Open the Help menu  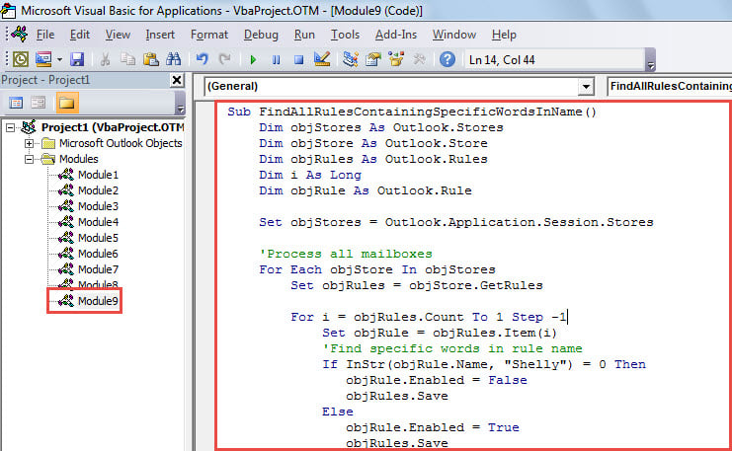504,35
